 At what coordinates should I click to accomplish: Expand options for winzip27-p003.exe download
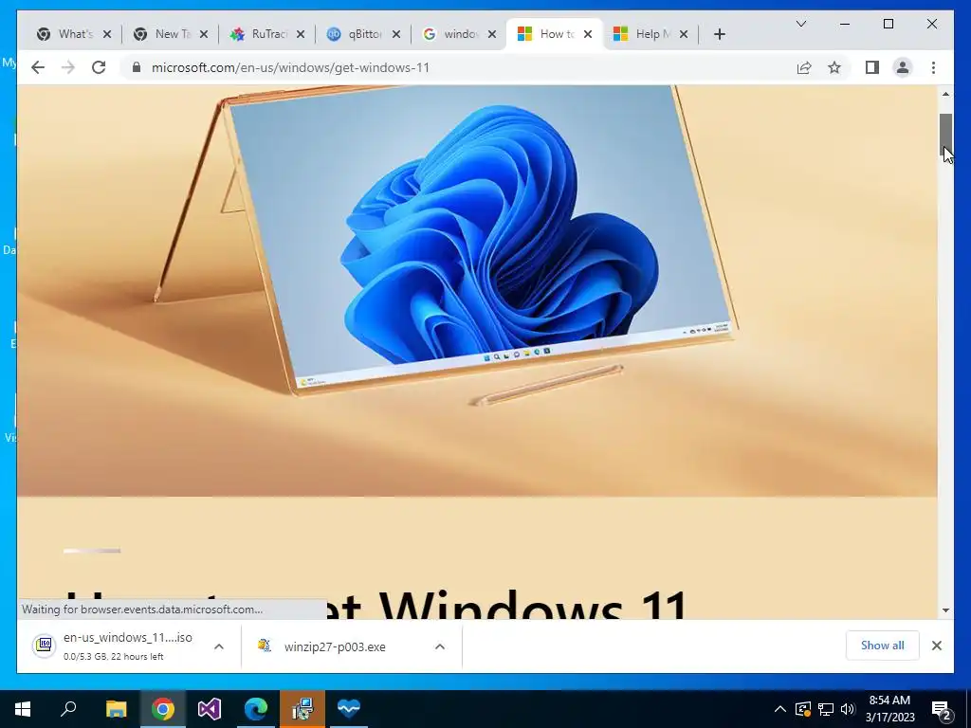[x=440, y=646]
